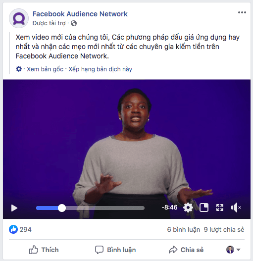Click 'Xem bản gốc' to see original
The width and height of the screenshot is (253, 261).
[x=45, y=69]
